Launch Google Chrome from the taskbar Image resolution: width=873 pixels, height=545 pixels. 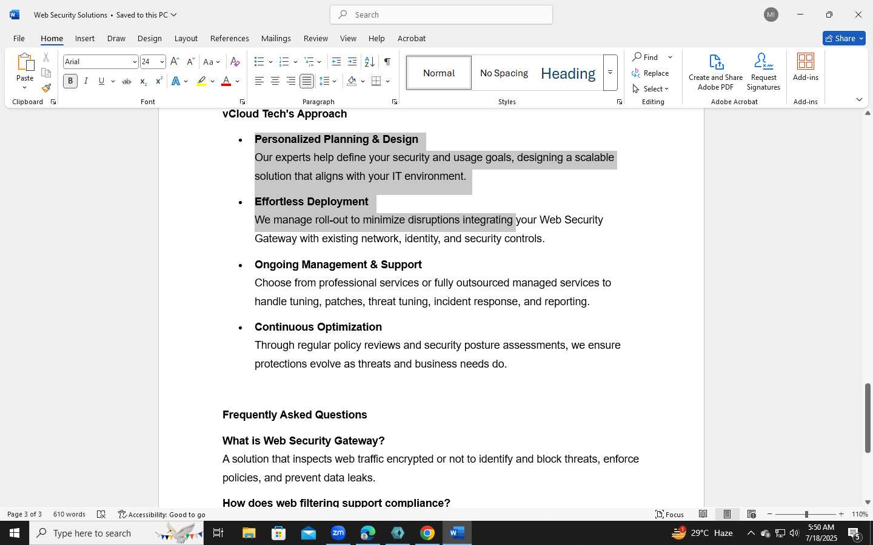(x=427, y=533)
